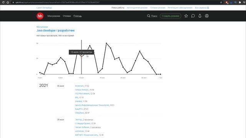Open 'Veeam Software' company link
This screenshot has width=246, height=138.
[82, 127]
